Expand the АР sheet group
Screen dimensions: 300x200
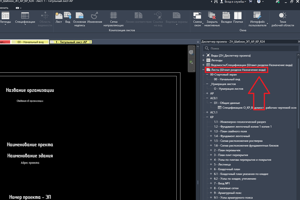point(207,93)
